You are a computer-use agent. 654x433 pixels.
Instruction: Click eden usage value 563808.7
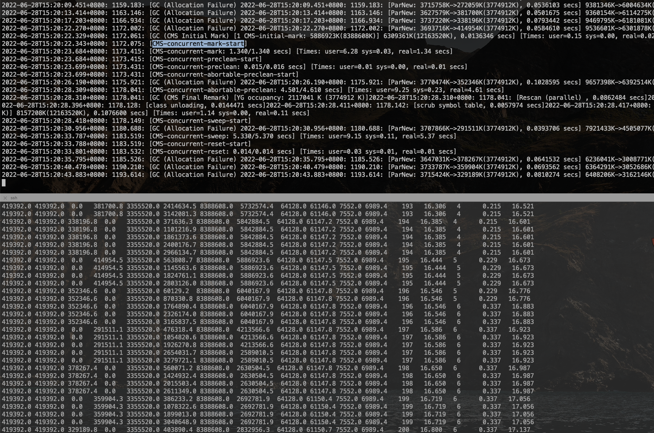[178, 260]
